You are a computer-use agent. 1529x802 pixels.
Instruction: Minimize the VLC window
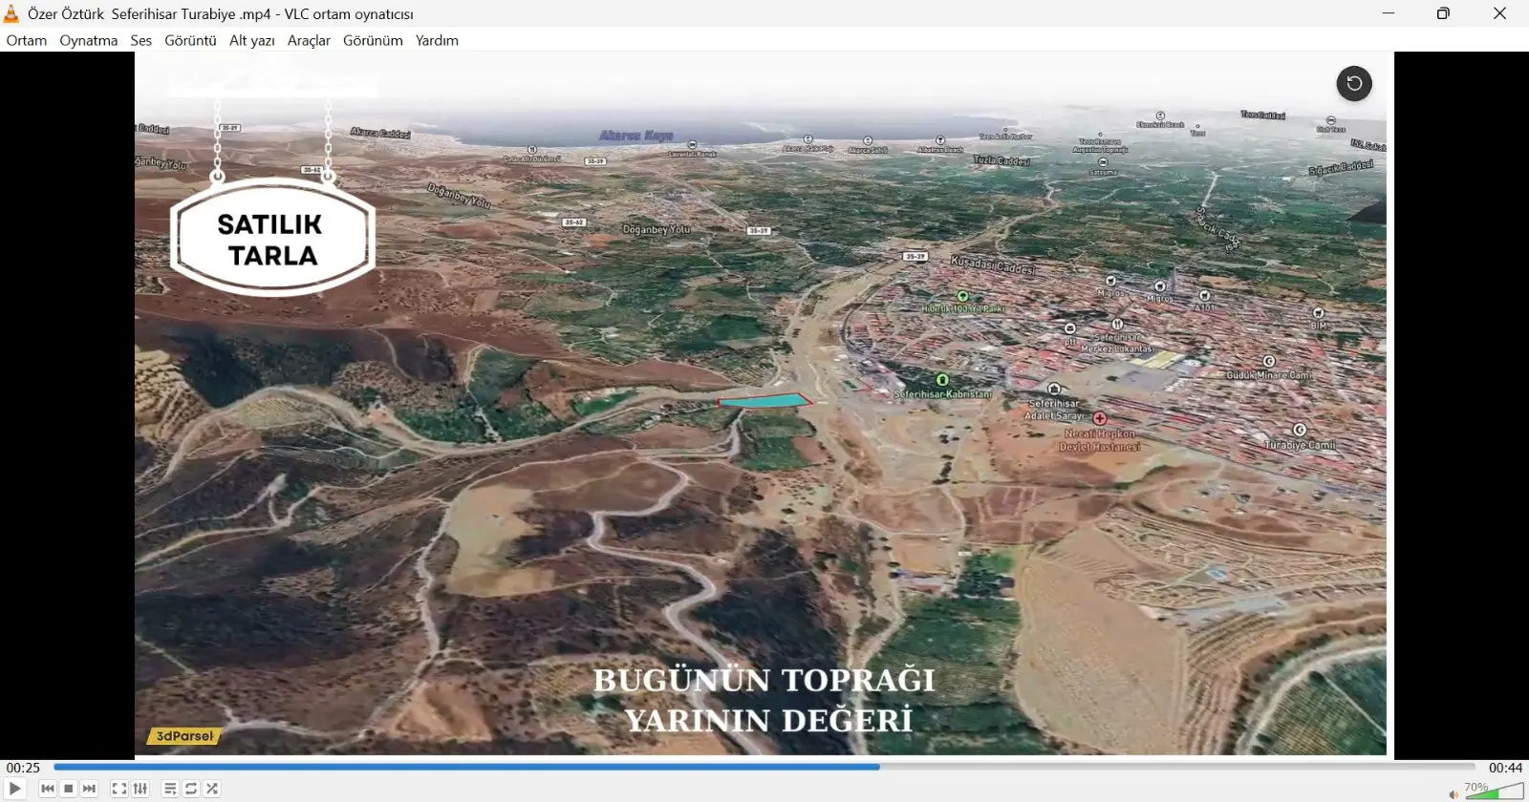1389,13
